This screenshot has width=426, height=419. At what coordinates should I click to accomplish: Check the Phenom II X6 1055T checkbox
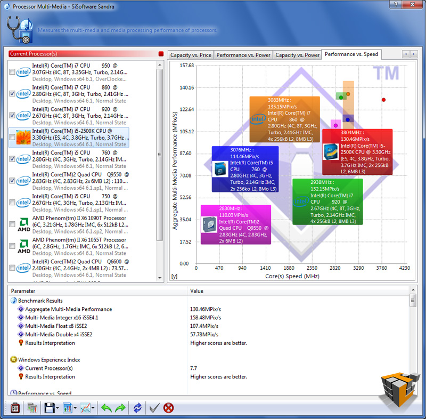pyautogui.click(x=12, y=246)
